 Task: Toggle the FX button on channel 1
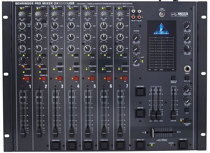click(x=27, y=55)
